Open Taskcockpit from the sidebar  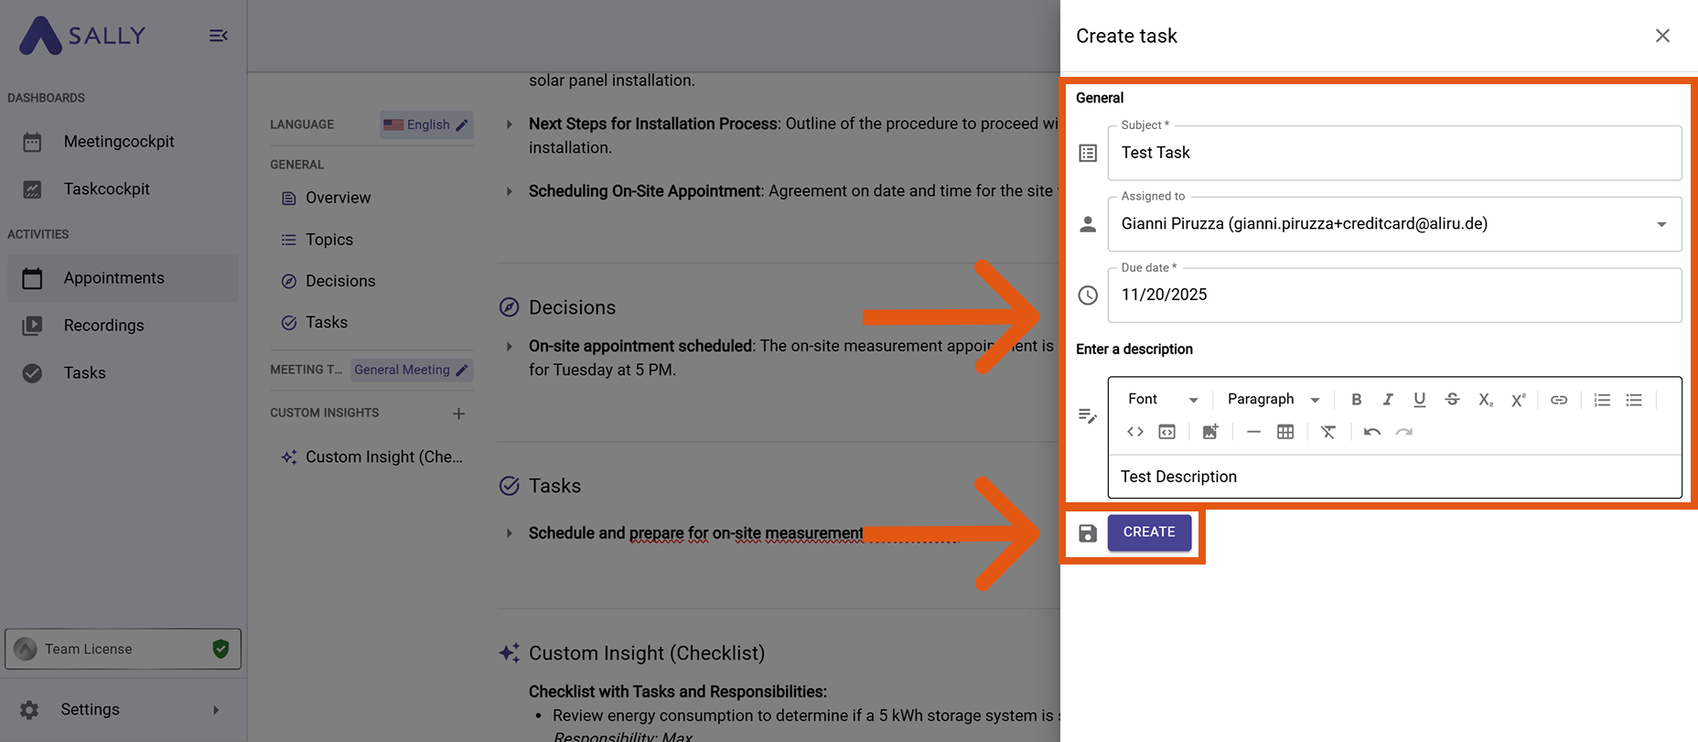(106, 189)
